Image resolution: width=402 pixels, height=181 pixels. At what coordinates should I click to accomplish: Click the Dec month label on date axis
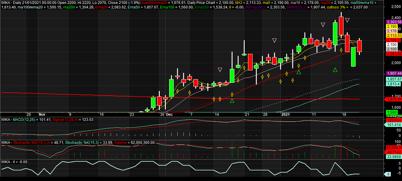170,114
